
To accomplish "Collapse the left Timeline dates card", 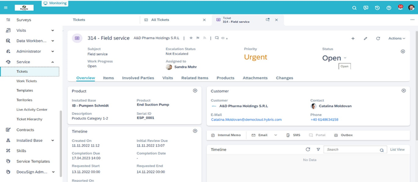I will click(x=195, y=131).
